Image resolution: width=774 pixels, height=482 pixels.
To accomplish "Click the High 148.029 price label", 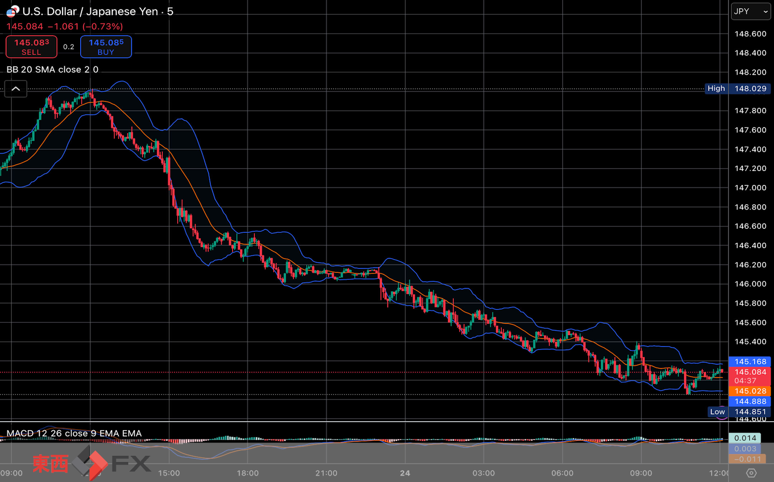I will pos(737,88).
